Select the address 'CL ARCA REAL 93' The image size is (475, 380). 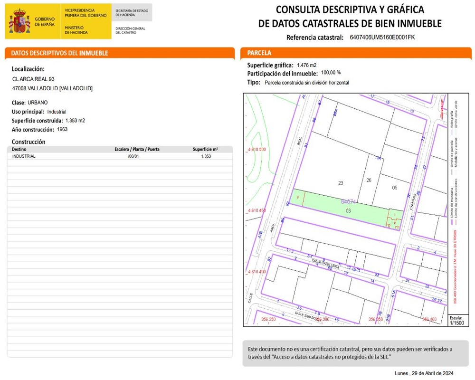click(x=33, y=79)
